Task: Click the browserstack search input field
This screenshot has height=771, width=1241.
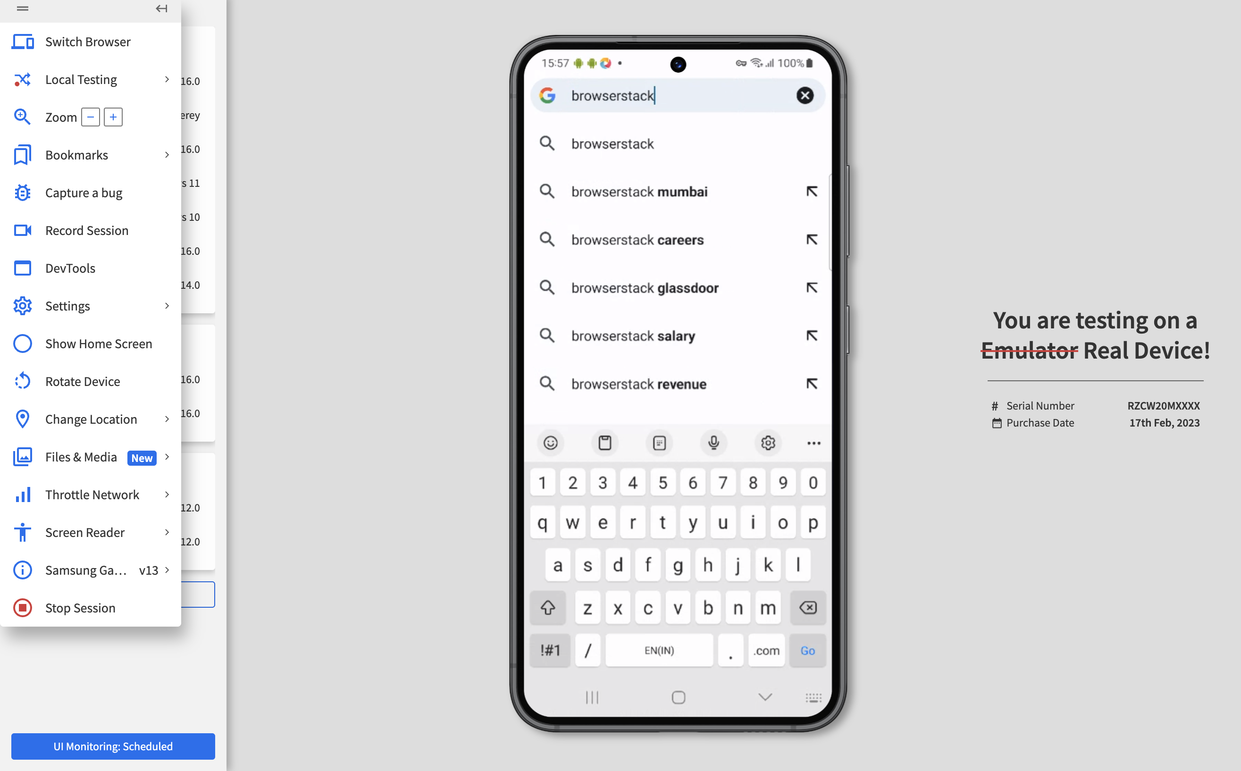Action: coord(677,95)
